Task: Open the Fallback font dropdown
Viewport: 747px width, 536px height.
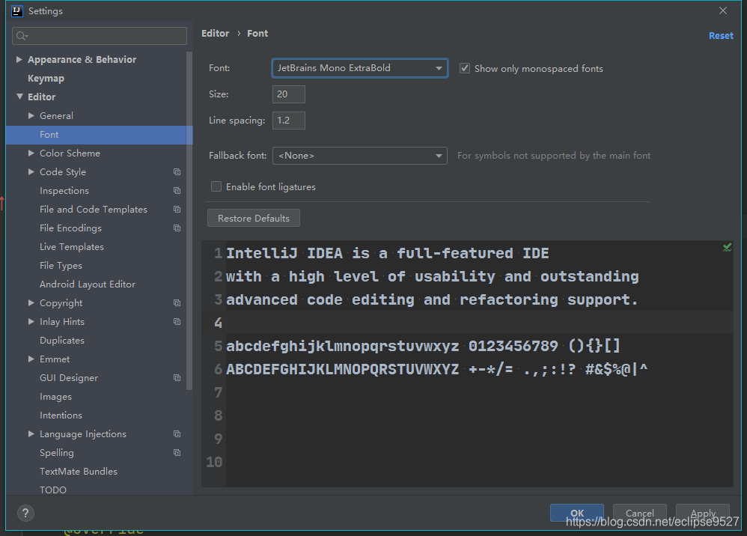Action: pos(360,156)
